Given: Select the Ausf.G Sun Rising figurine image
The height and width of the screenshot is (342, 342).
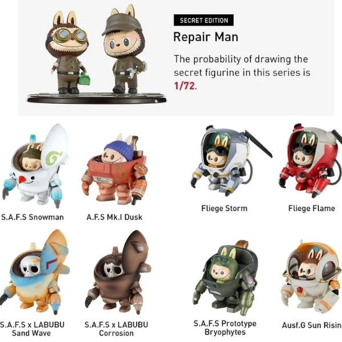Looking at the screenshot, I should pos(312,277).
